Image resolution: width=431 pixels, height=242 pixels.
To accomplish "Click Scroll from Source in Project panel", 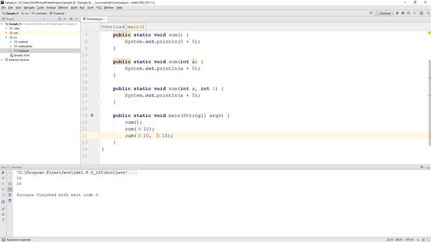I will pos(60,19).
